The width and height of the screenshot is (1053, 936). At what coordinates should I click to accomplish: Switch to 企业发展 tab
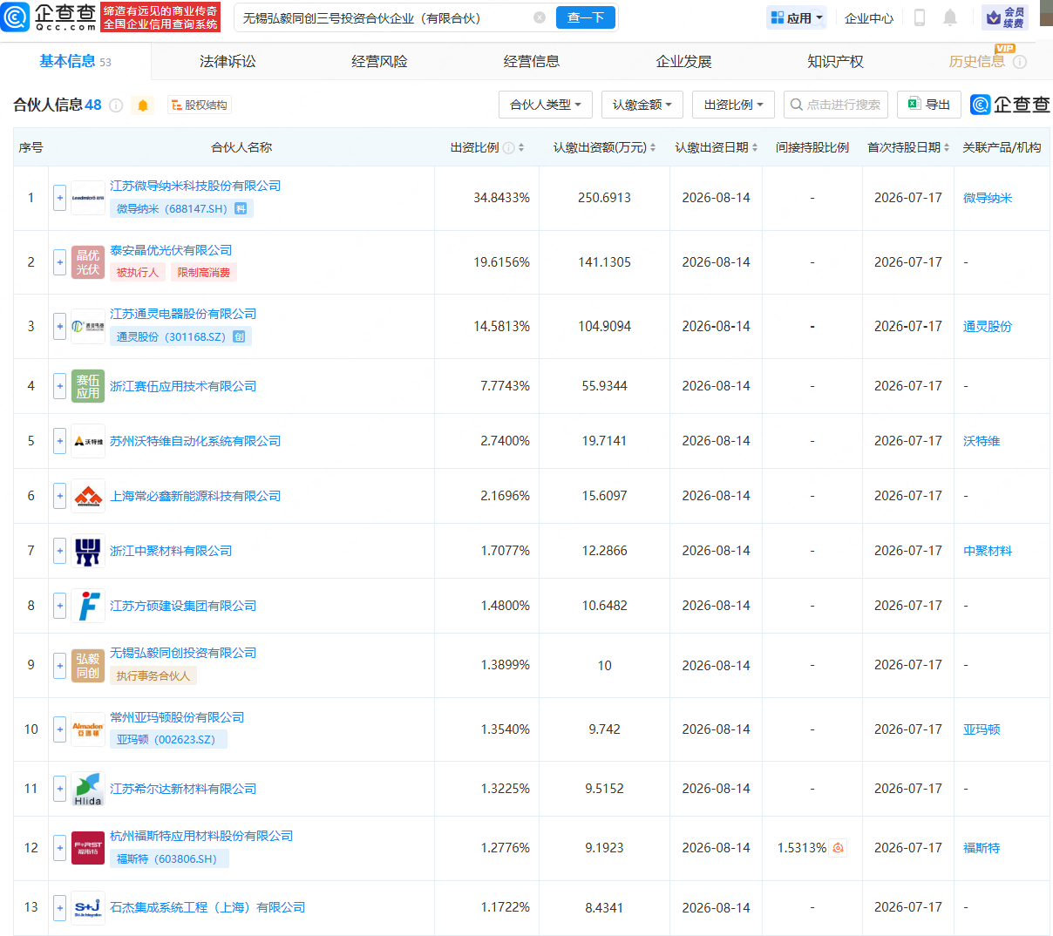(x=683, y=61)
